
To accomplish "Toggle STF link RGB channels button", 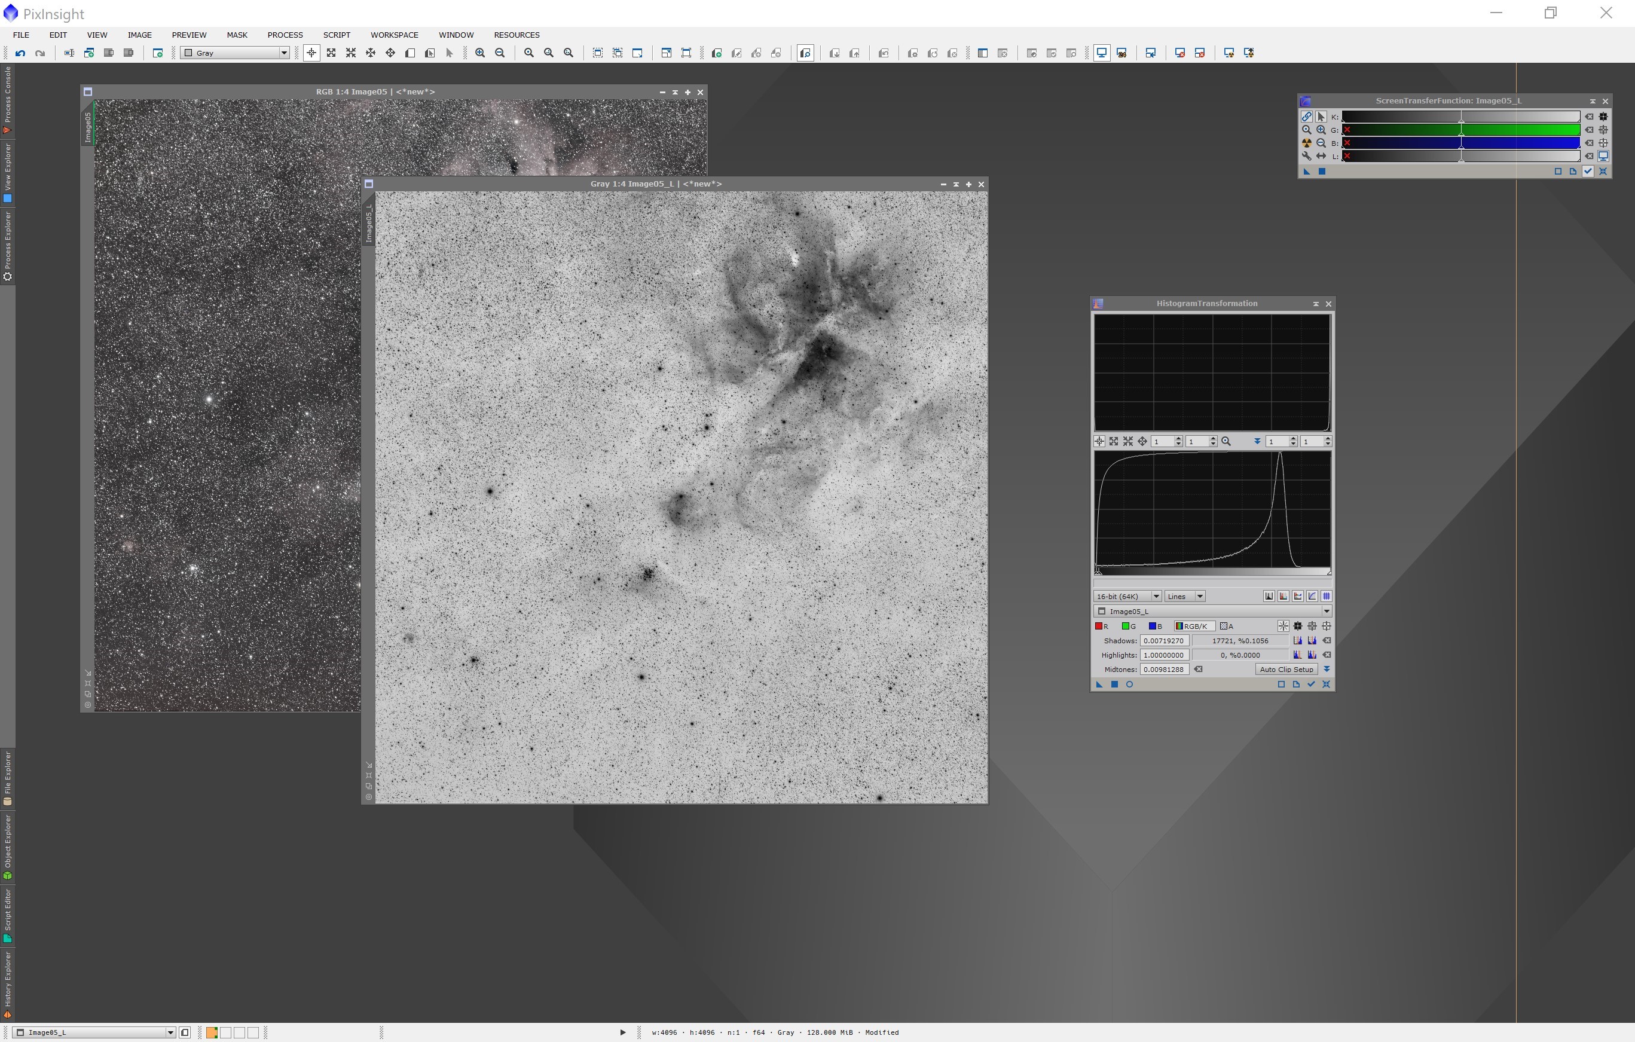I will pos(1306,117).
